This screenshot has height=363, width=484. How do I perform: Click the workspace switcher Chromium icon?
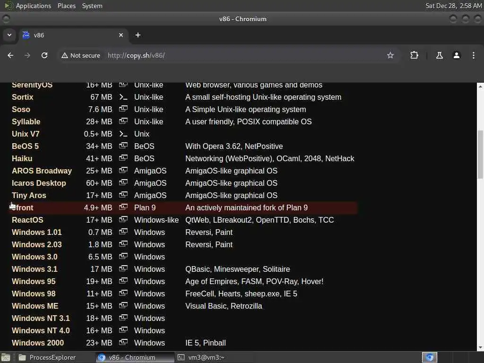click(429, 357)
